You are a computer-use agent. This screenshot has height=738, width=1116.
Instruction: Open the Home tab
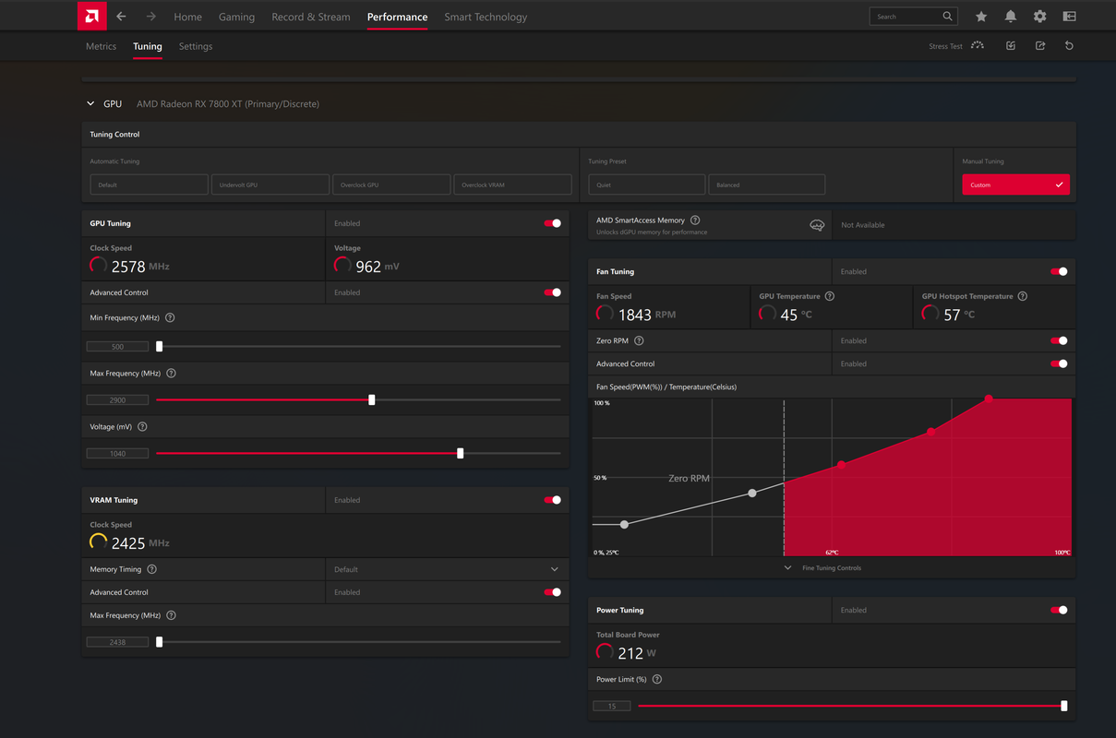point(187,17)
